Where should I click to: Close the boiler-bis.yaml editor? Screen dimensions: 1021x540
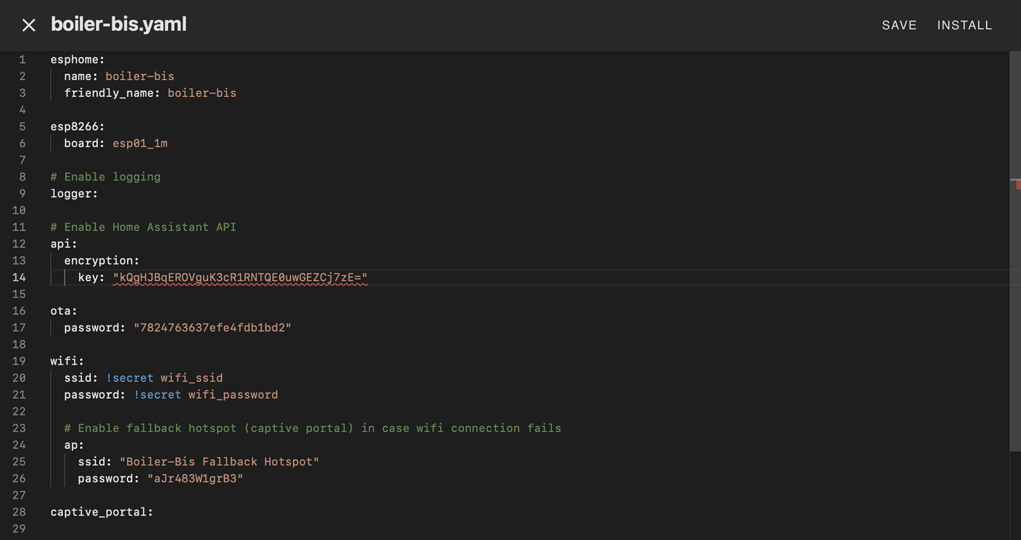29,25
